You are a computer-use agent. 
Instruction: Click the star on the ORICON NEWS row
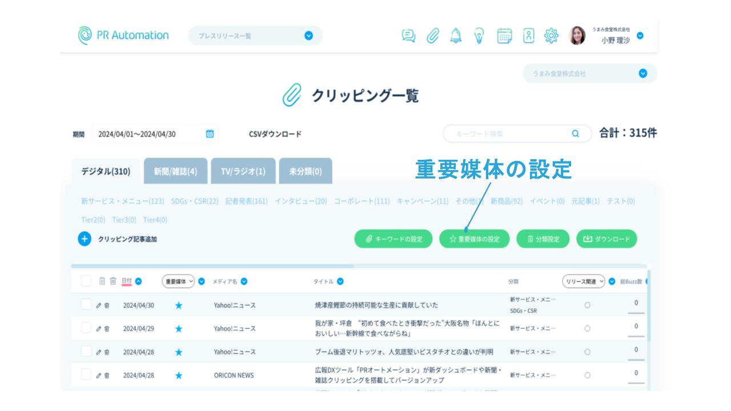179,375
